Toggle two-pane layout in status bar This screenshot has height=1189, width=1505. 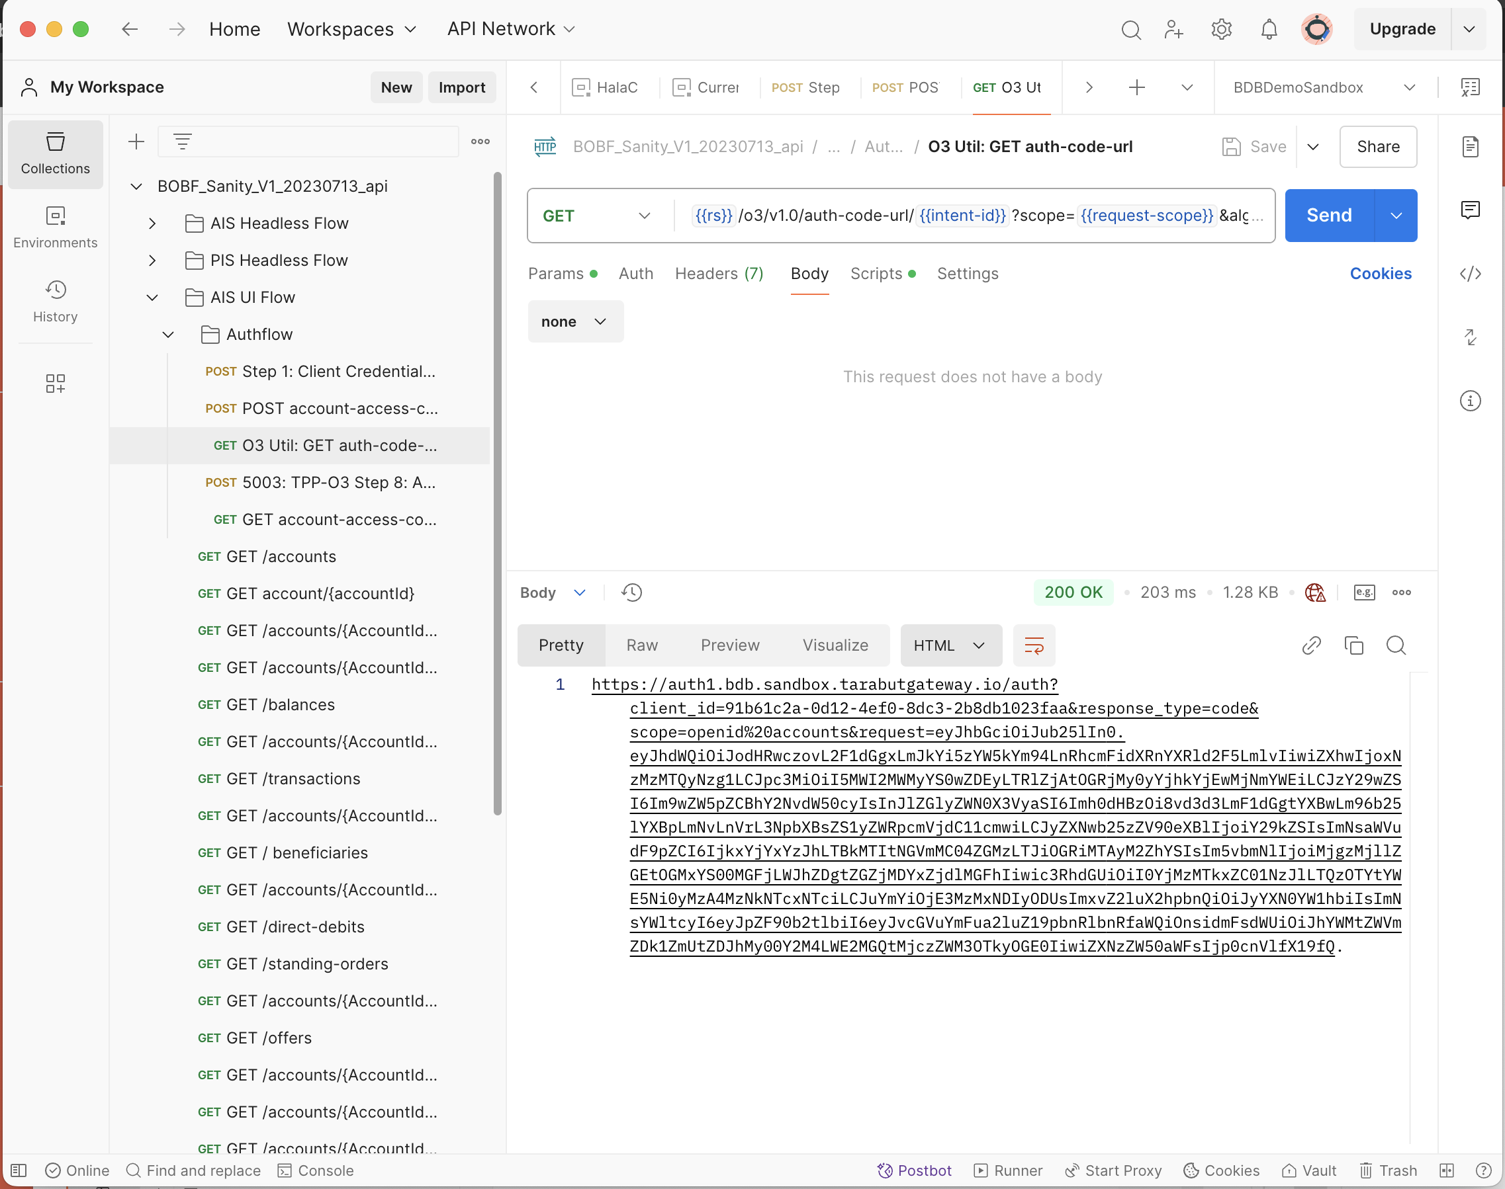click(x=1447, y=1170)
